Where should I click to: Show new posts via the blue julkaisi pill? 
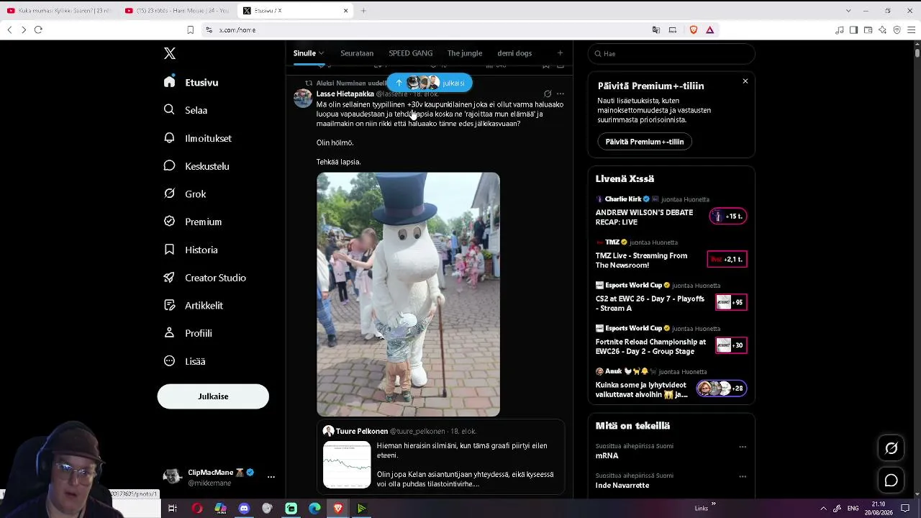coord(430,83)
